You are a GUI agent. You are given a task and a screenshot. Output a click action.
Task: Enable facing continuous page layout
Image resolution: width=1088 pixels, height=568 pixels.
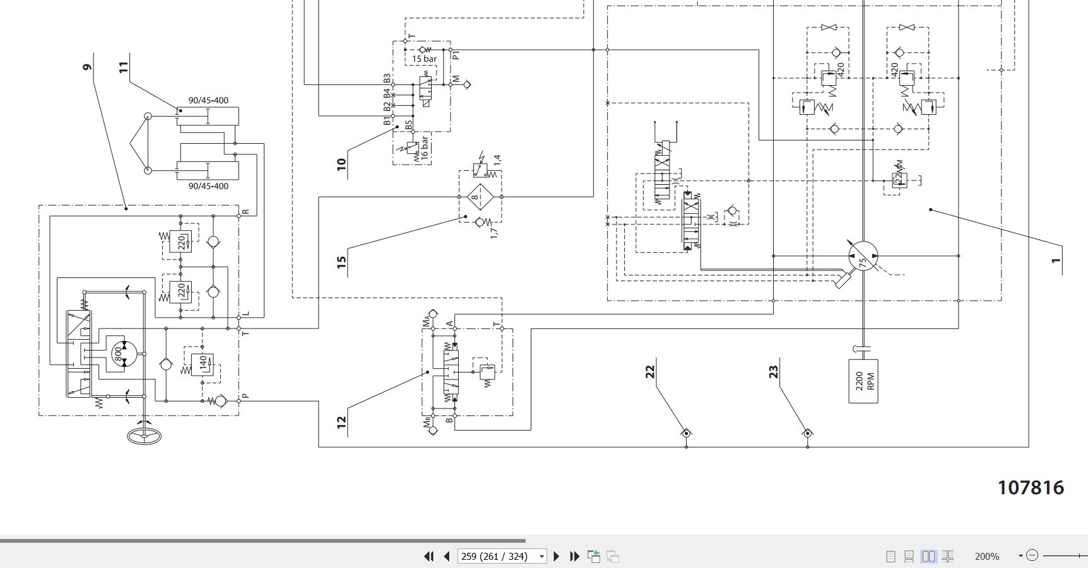coord(948,556)
